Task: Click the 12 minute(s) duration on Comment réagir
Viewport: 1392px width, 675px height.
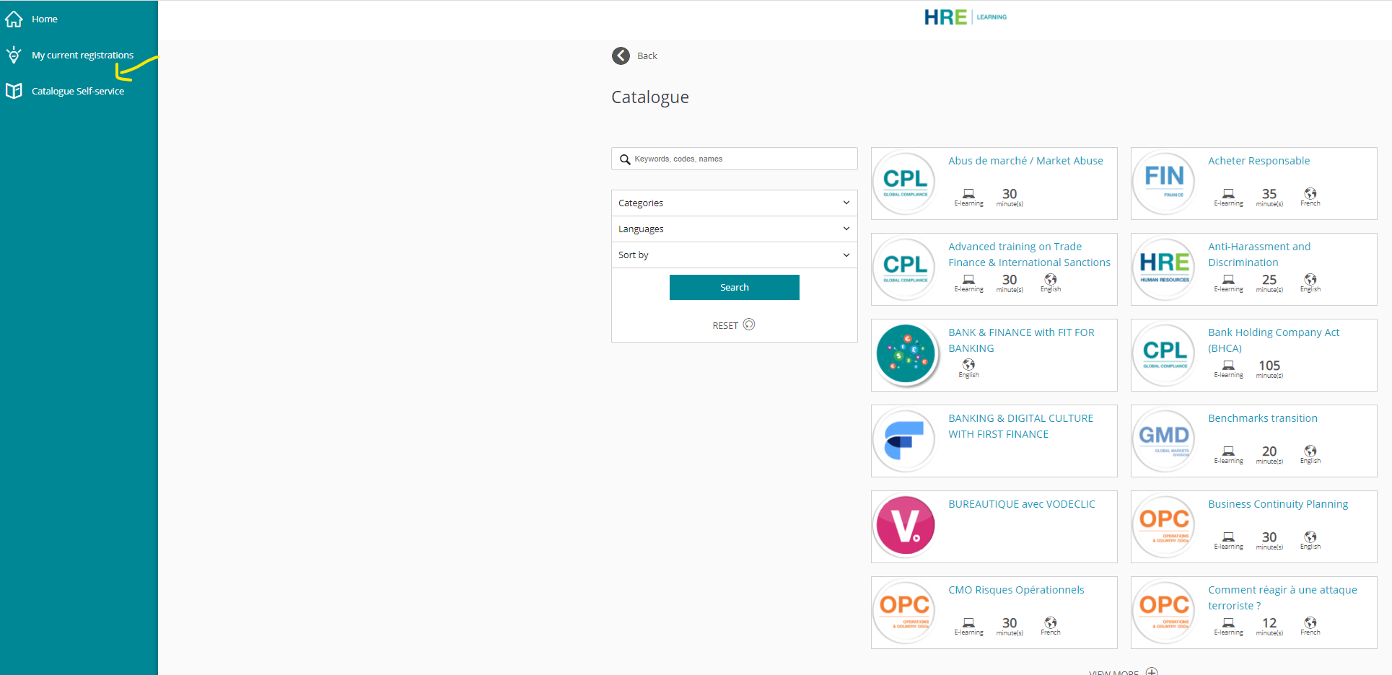Action: coord(1269,627)
